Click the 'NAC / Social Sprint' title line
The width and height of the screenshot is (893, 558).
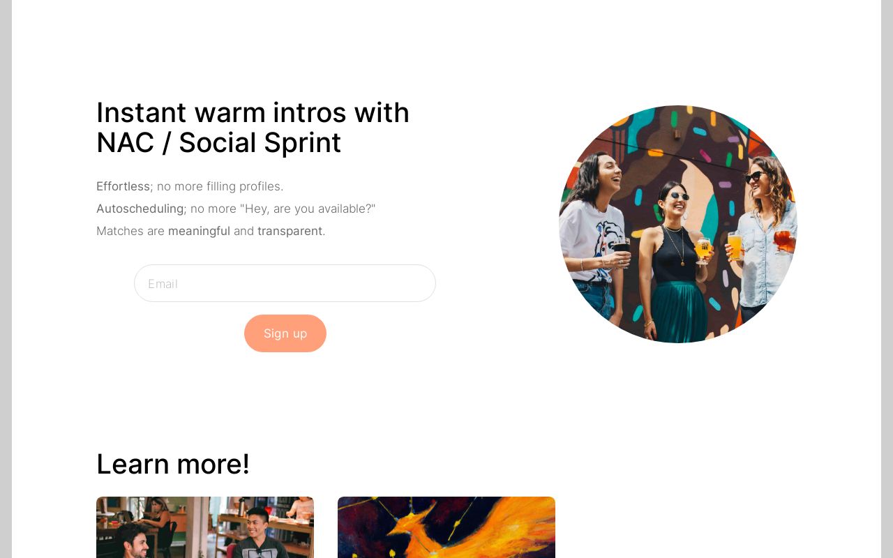[x=218, y=143]
